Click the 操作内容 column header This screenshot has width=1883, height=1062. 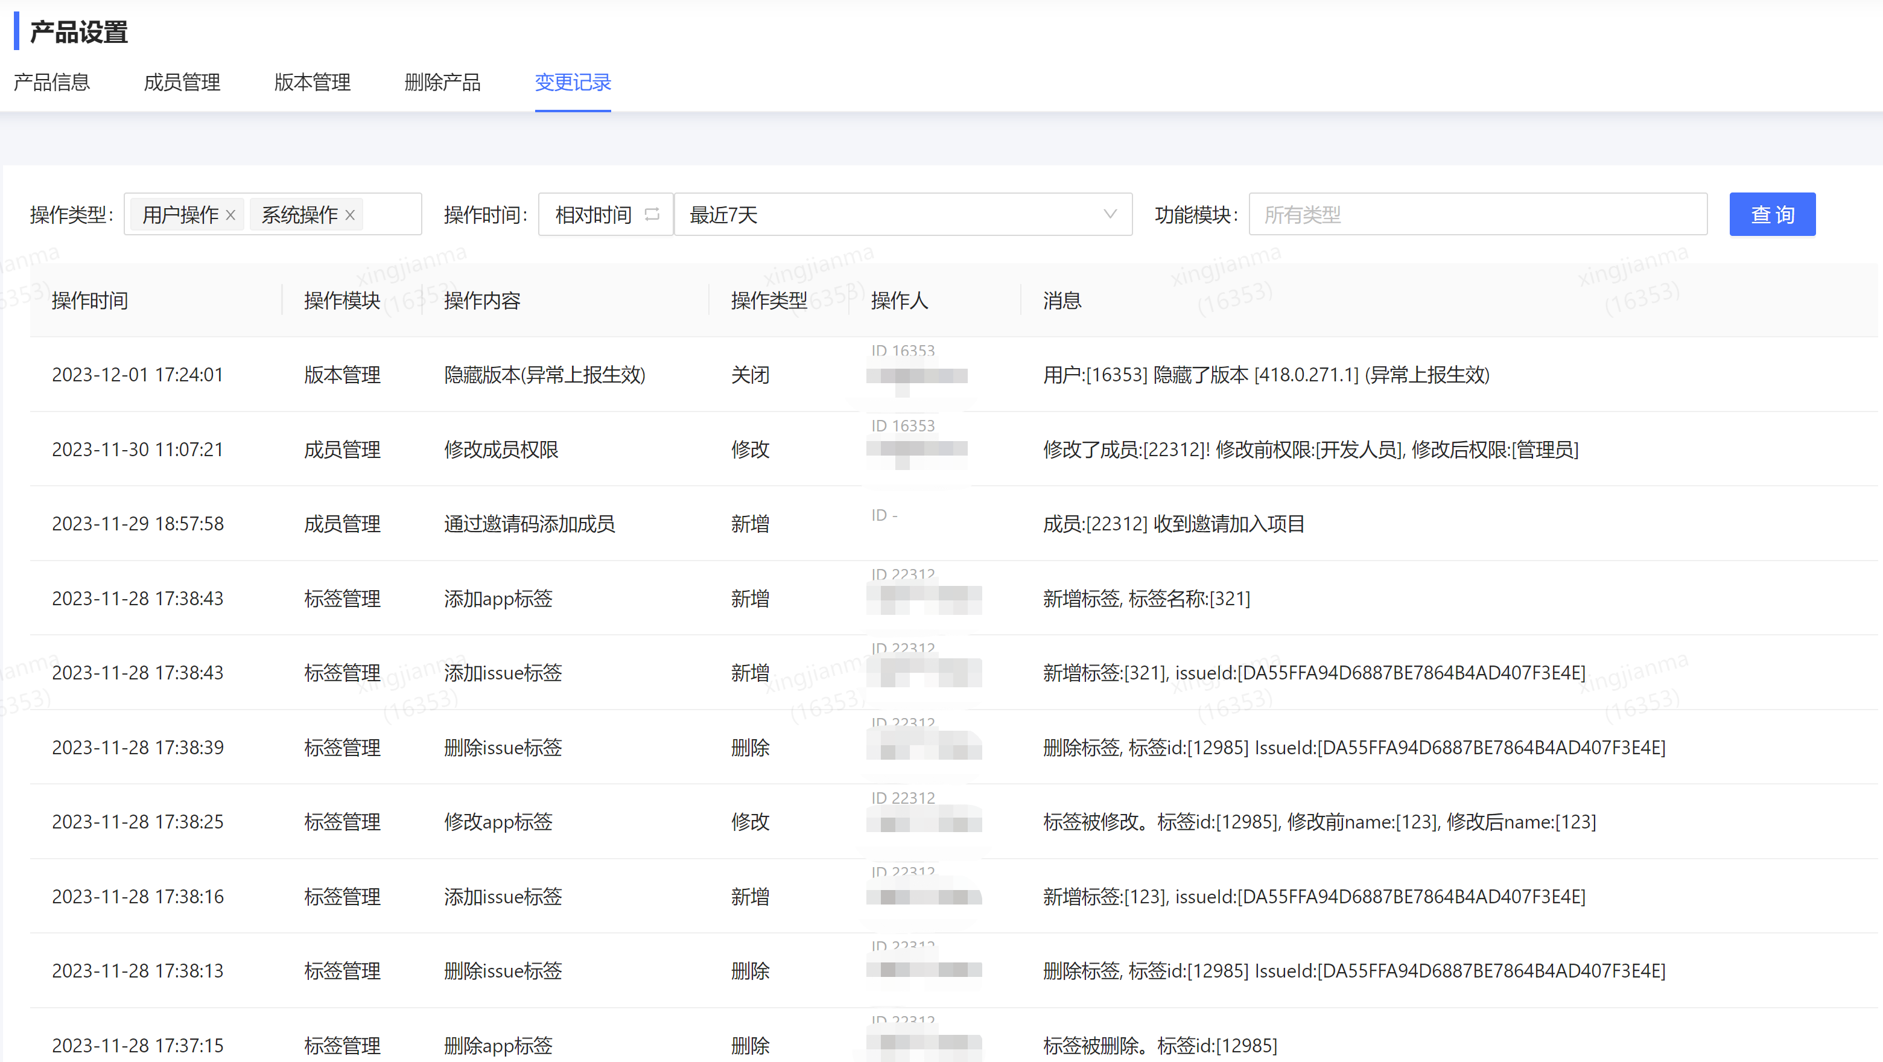click(x=481, y=300)
